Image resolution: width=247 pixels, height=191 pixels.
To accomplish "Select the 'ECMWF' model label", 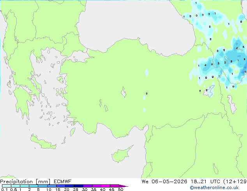I will (x=62, y=182).
